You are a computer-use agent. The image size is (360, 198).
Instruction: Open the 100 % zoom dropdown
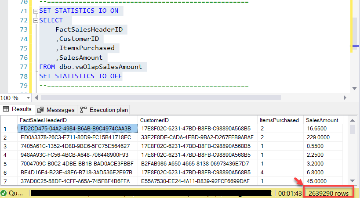28,98
